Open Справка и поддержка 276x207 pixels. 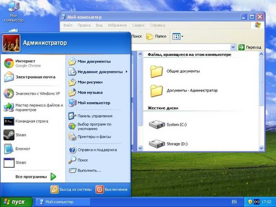coord(93,150)
